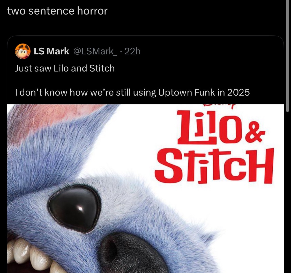Click the words "two sentence" in top post

click(x=41, y=11)
